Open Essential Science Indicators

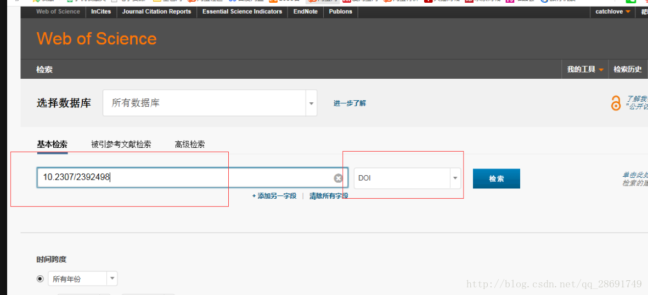tap(242, 11)
